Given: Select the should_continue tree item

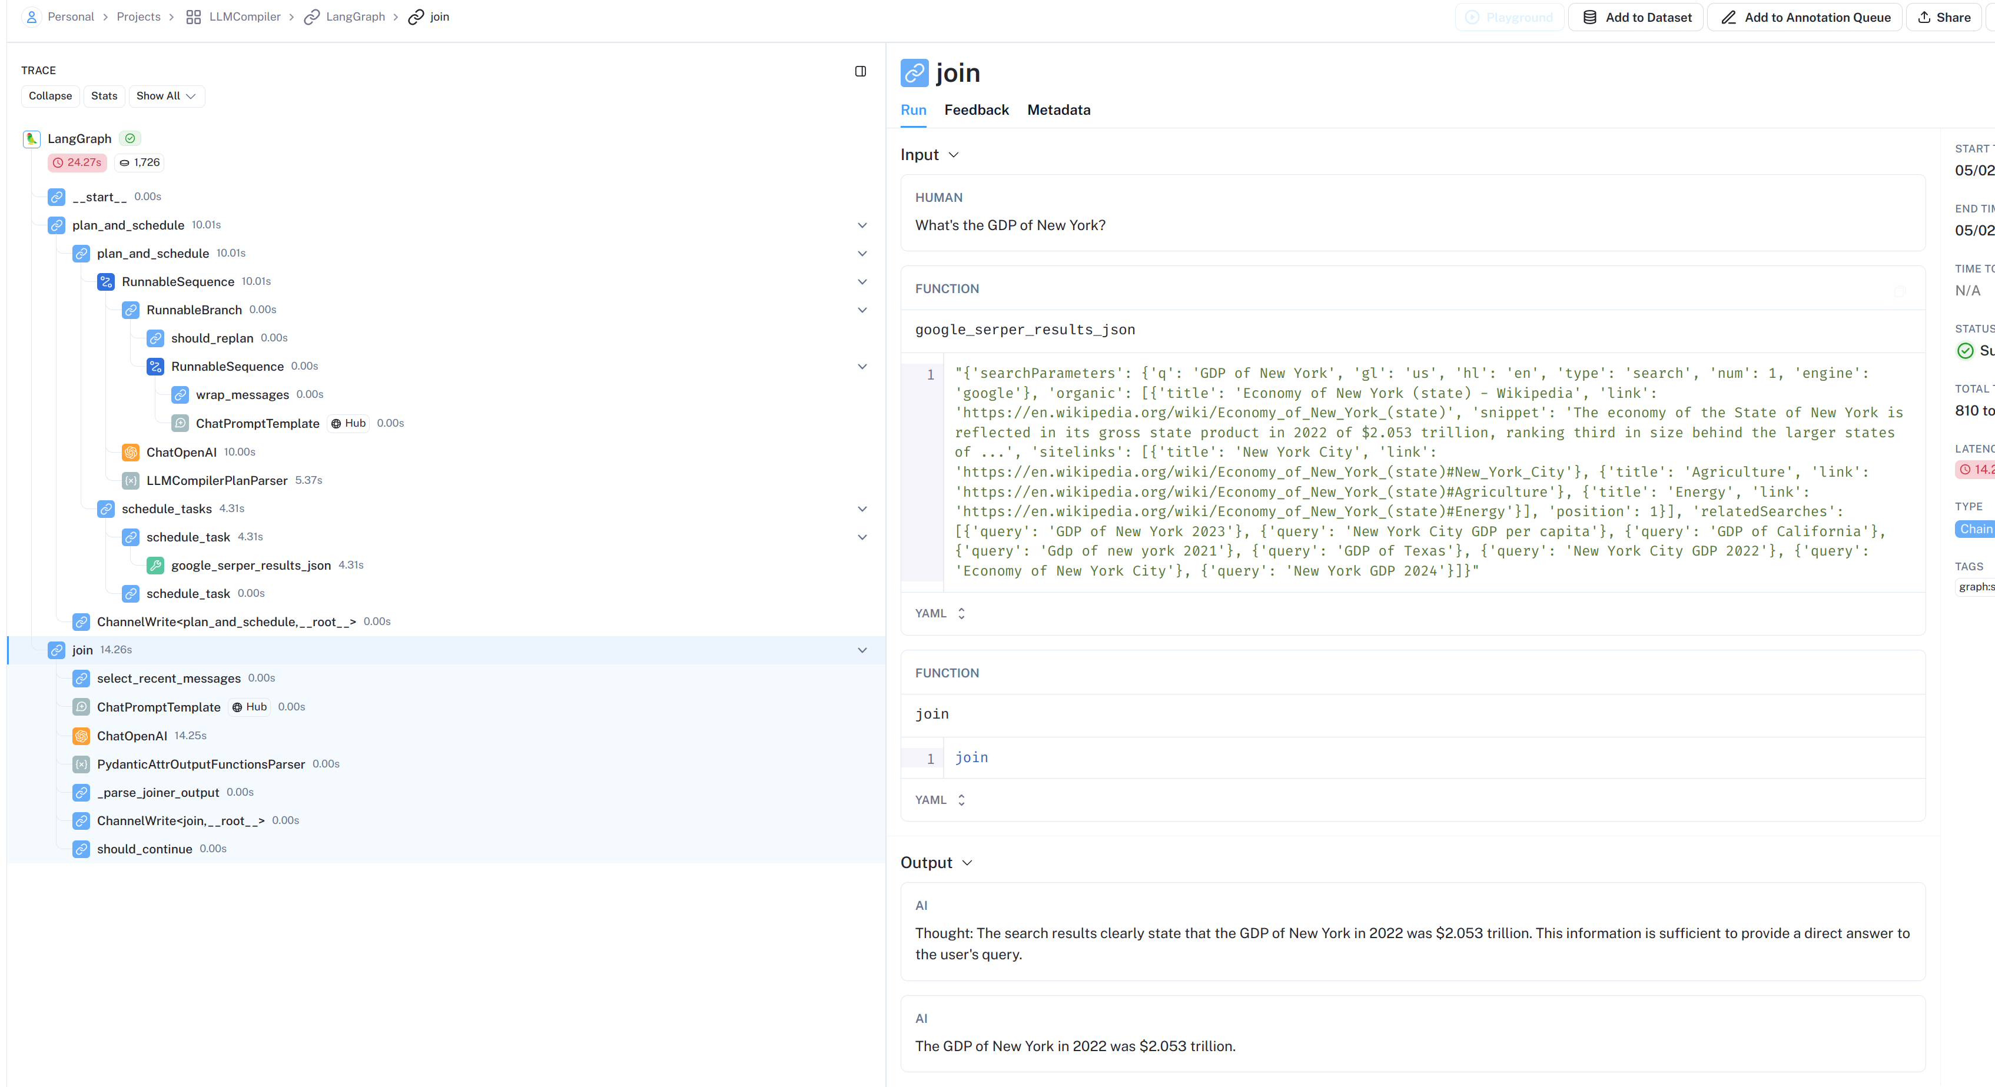Looking at the screenshot, I should point(144,849).
